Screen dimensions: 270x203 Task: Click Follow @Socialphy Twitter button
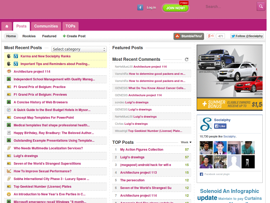pyautogui.click(x=247, y=36)
